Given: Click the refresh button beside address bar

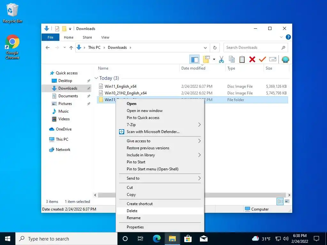Looking at the screenshot, I should pyautogui.click(x=215, y=48).
